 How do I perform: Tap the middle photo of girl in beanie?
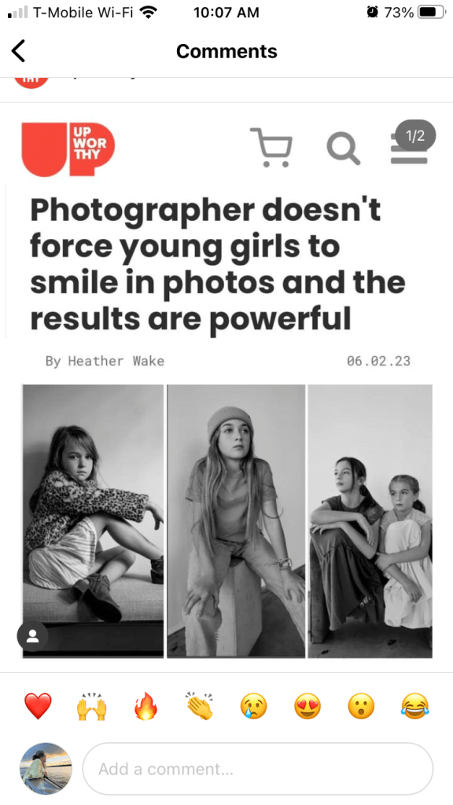pos(236,521)
